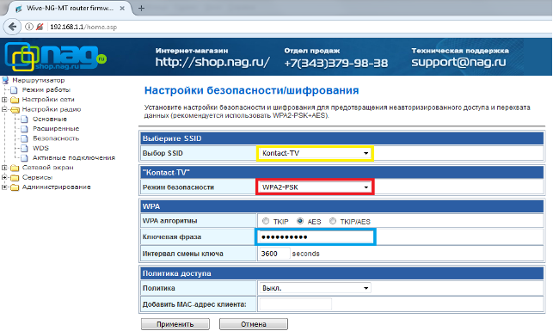This screenshot has width=553, height=331.
Task: Expand the Сетевой экран tree node
Action: pyautogui.click(x=4, y=168)
